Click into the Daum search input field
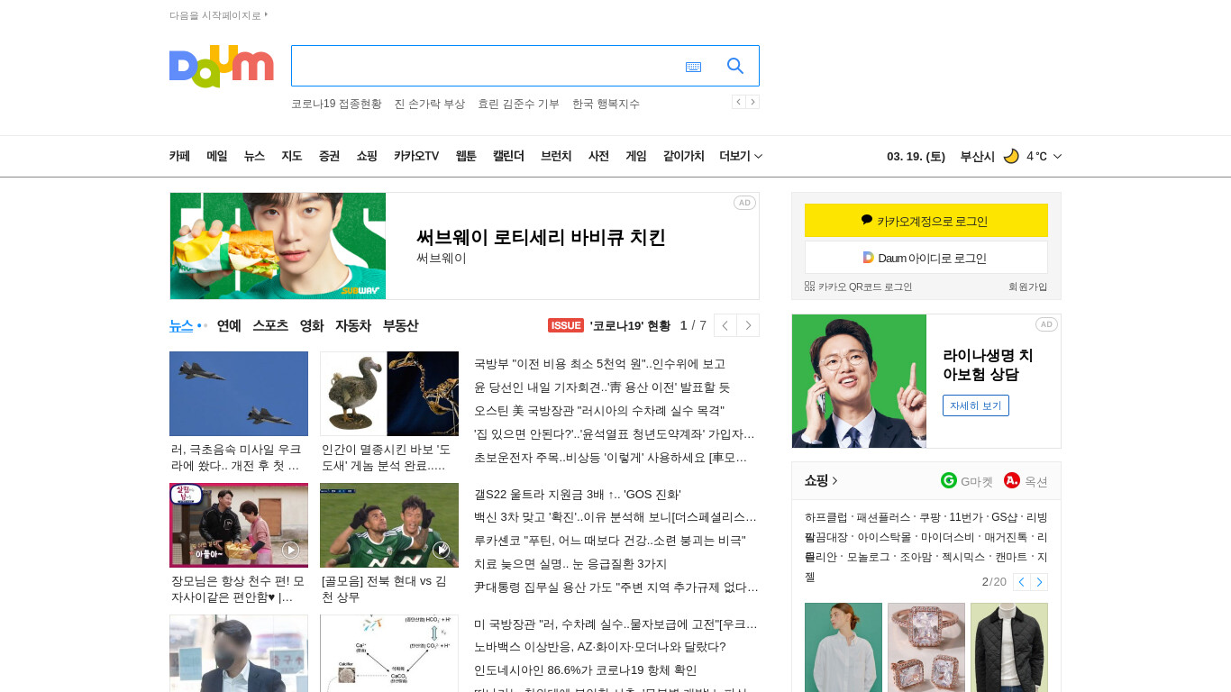The width and height of the screenshot is (1231, 692). [487, 66]
